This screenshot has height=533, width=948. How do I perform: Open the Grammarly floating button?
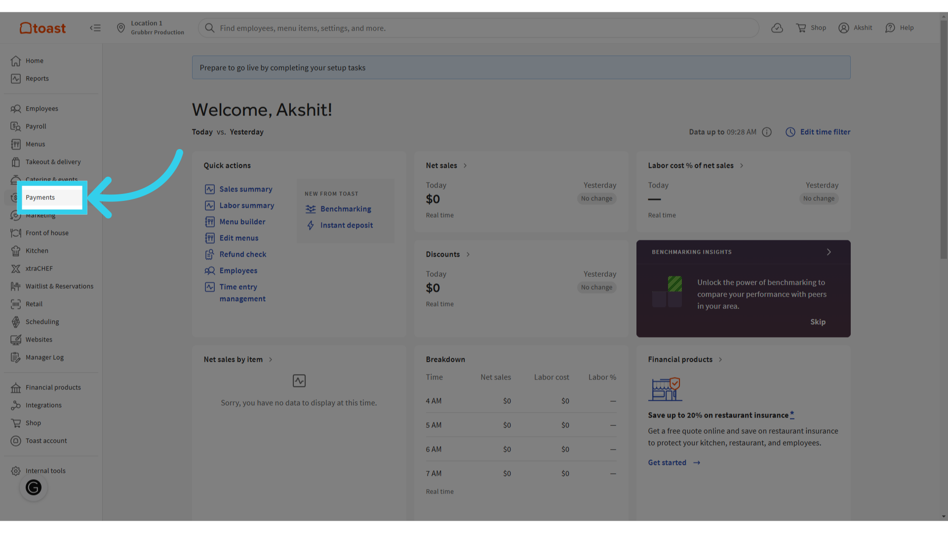(x=34, y=488)
